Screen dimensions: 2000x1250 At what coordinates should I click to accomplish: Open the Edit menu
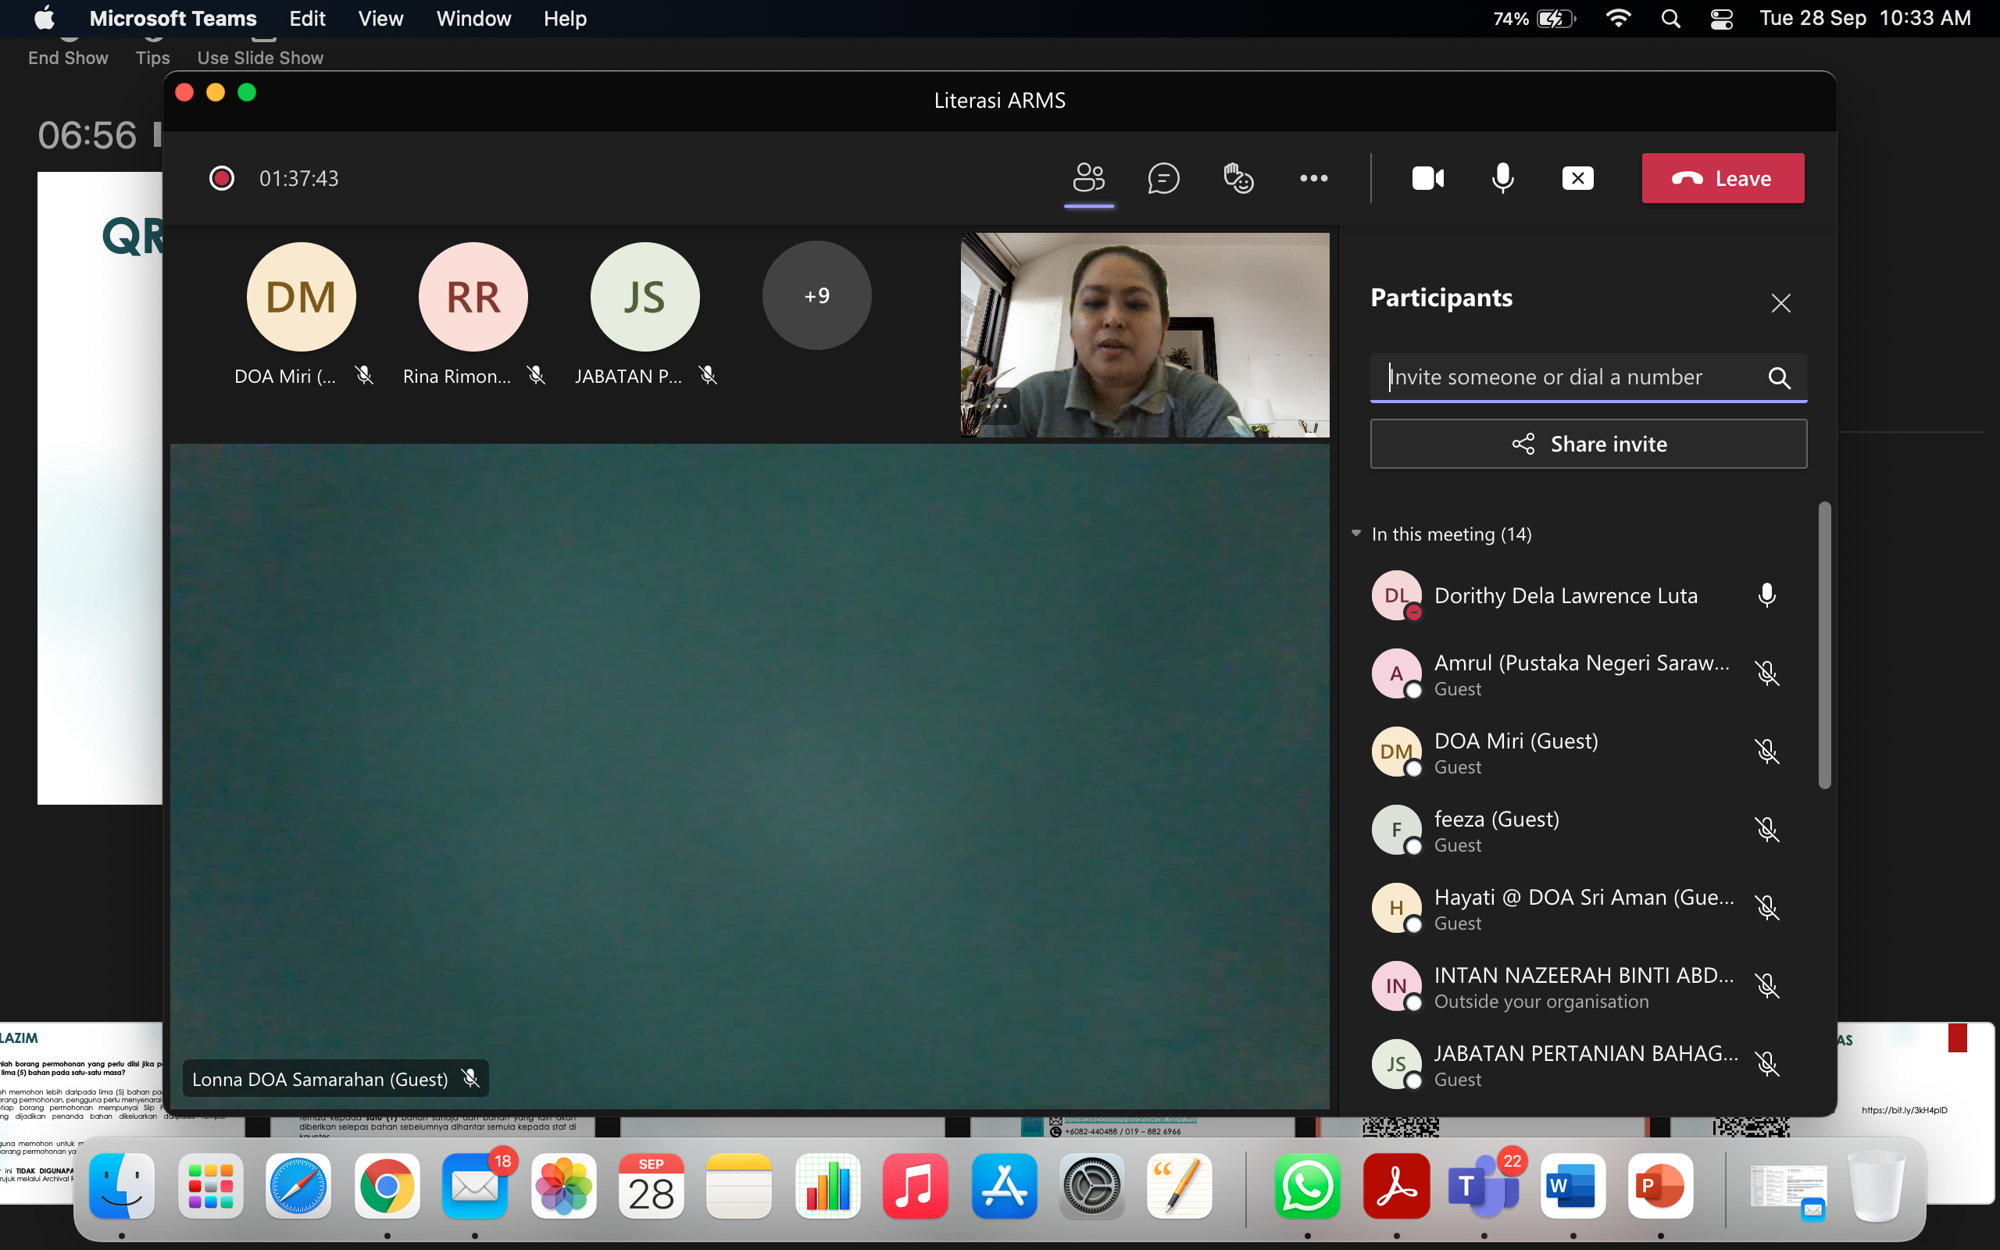[306, 18]
